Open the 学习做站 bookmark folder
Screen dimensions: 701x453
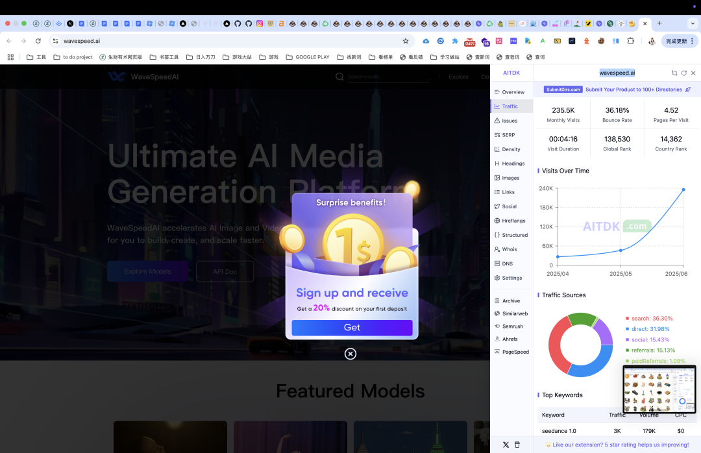click(x=445, y=57)
